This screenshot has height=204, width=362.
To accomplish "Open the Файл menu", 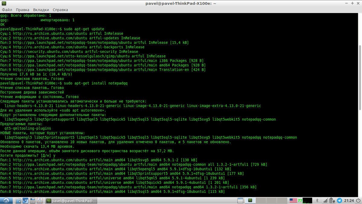I will coord(7,10).
